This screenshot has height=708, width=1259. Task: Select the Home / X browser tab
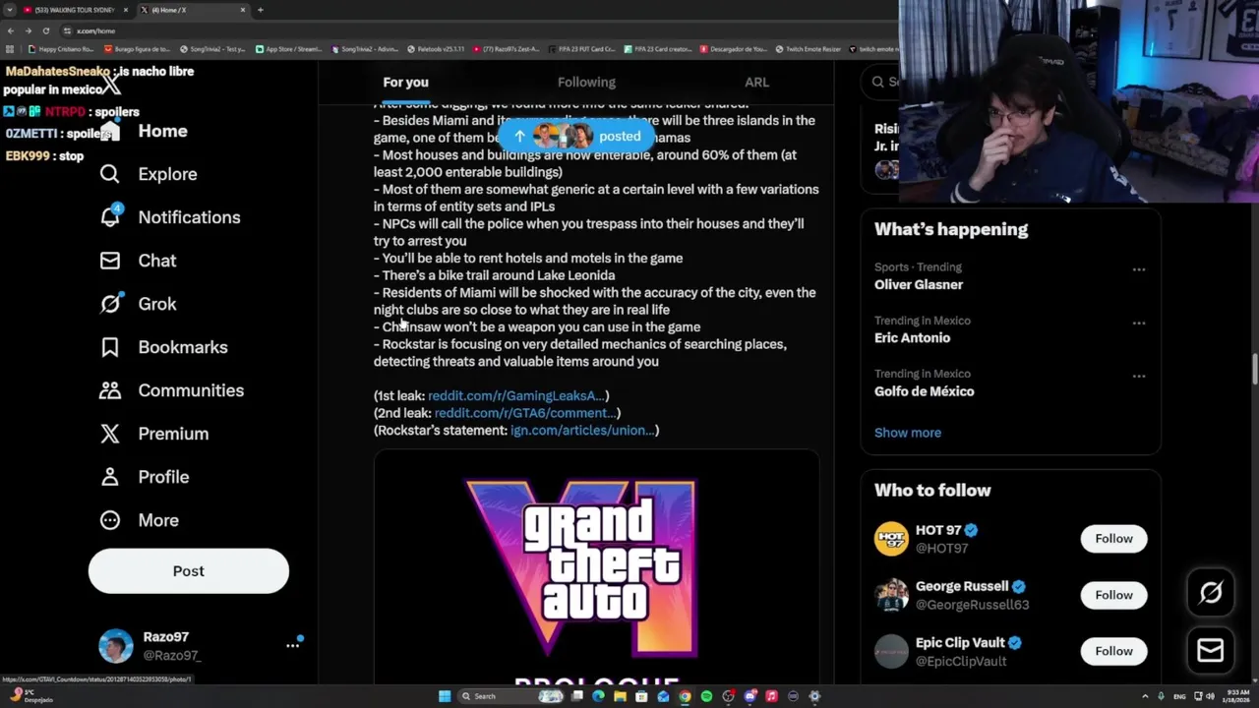(x=192, y=10)
